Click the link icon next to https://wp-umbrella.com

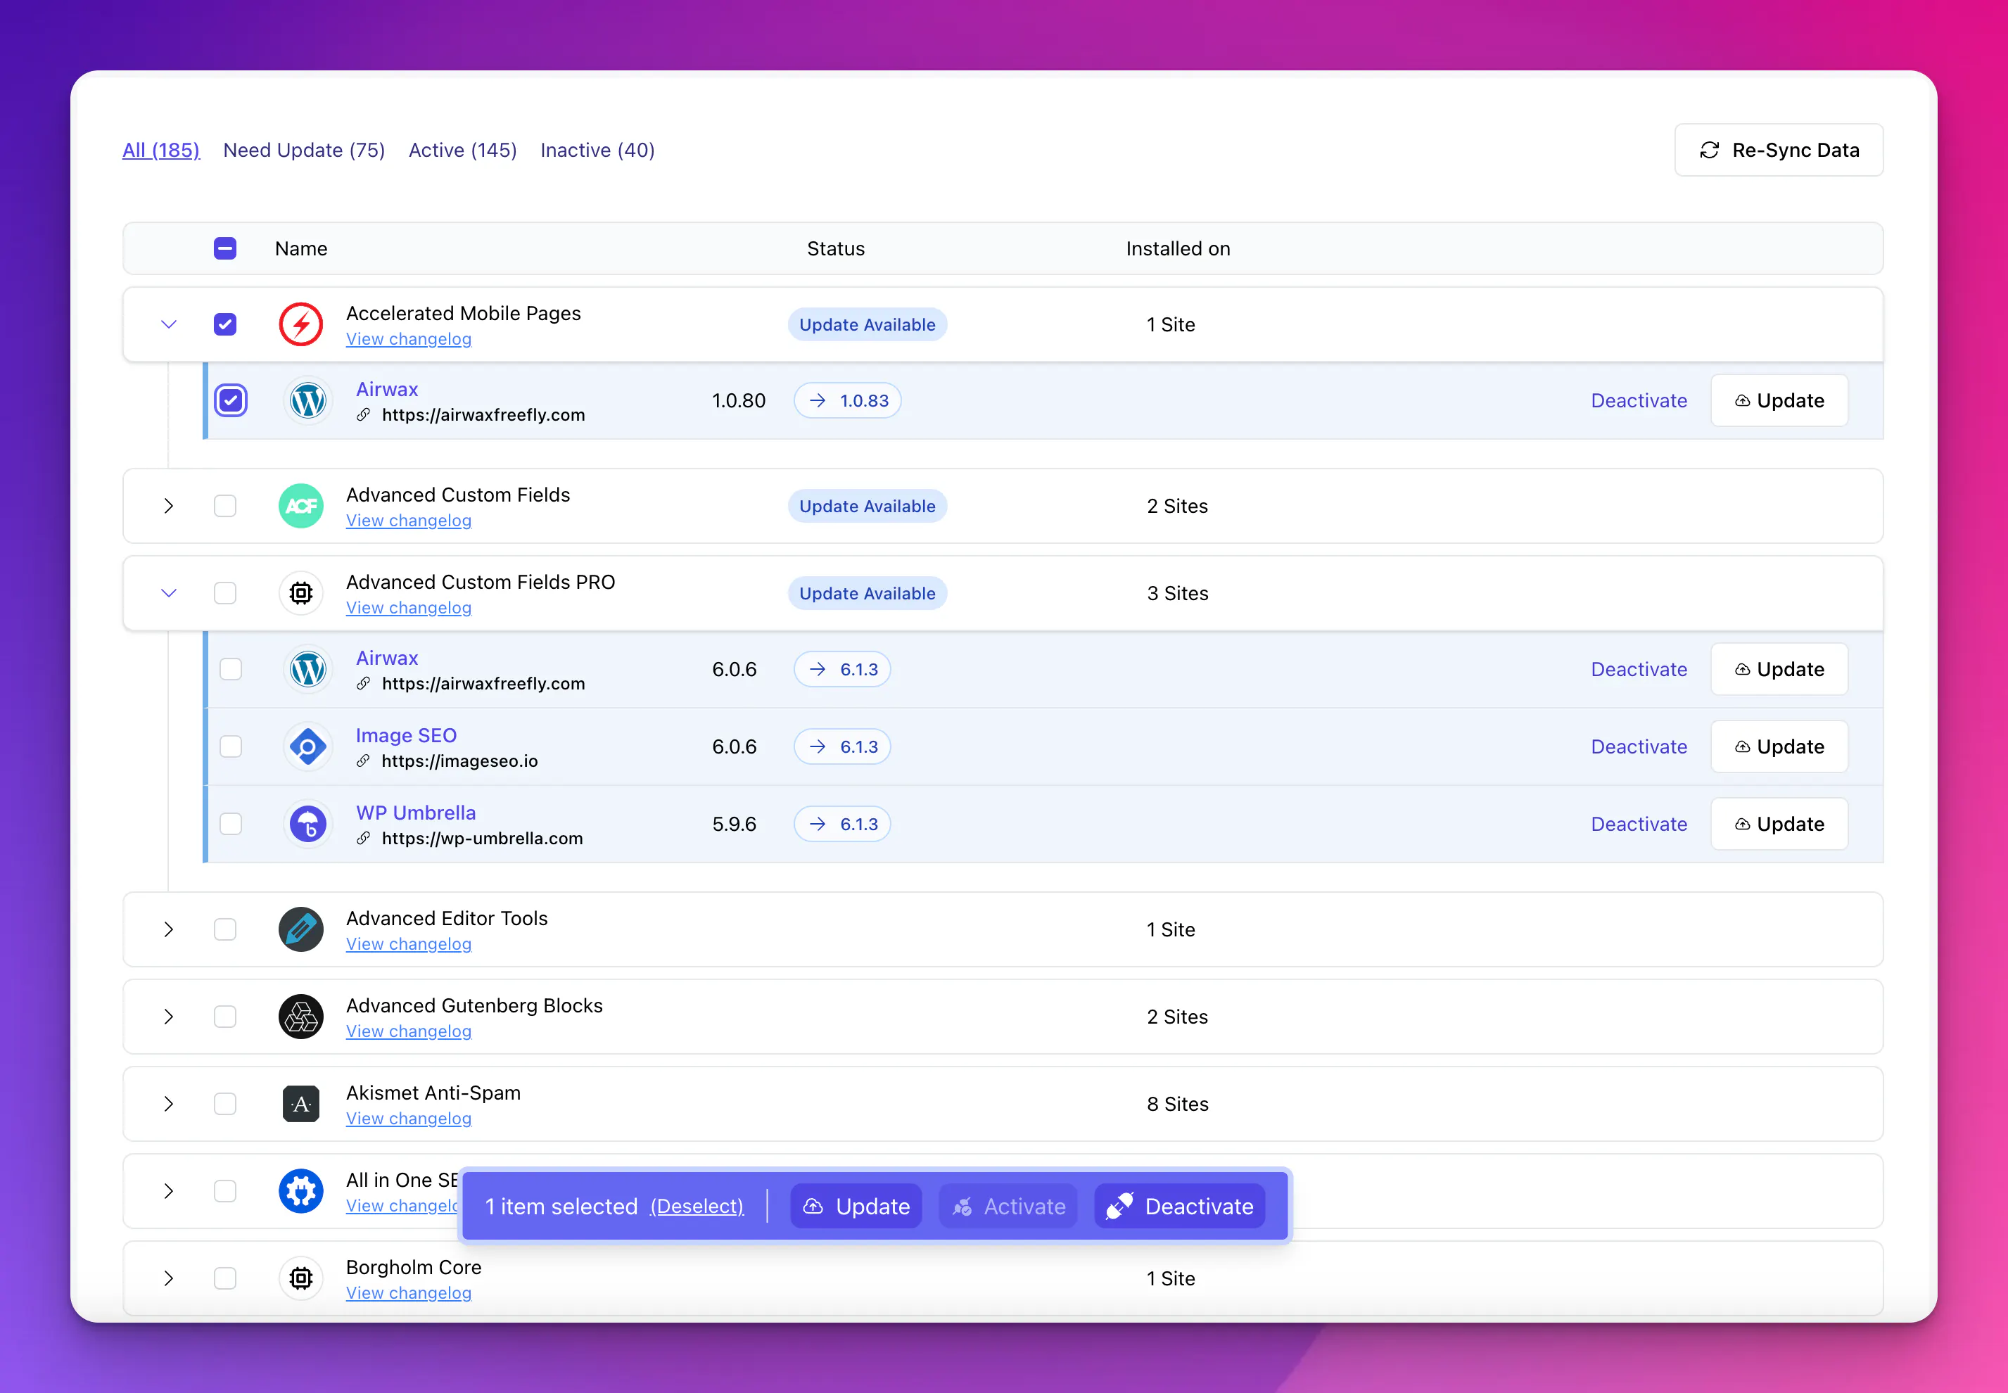pos(363,838)
